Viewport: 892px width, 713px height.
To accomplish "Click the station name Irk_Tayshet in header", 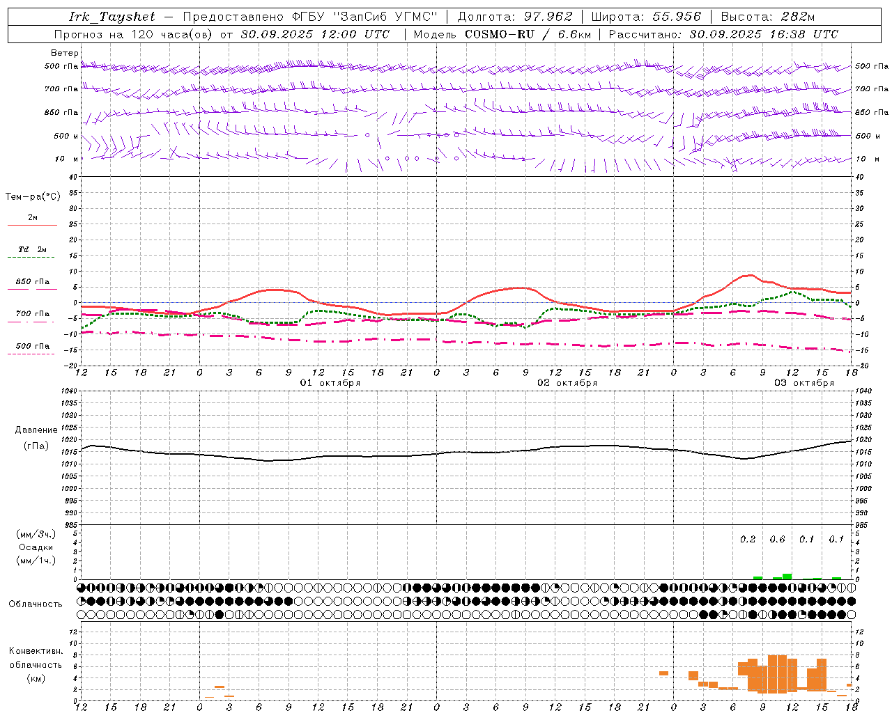I will click(112, 17).
